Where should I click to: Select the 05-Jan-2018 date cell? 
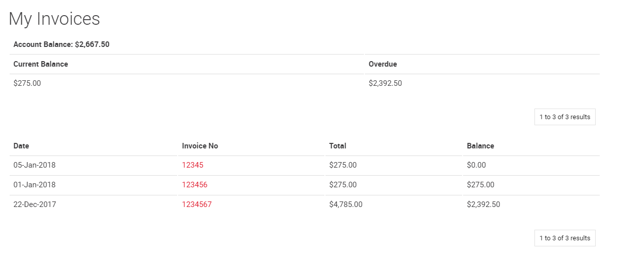tap(34, 165)
